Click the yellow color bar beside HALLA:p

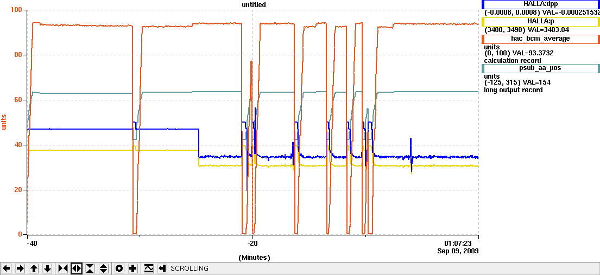pos(483,21)
